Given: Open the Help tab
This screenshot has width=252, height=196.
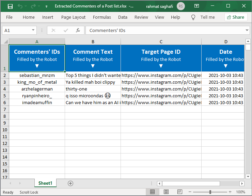Looking at the screenshot, I should (x=175, y=17).
